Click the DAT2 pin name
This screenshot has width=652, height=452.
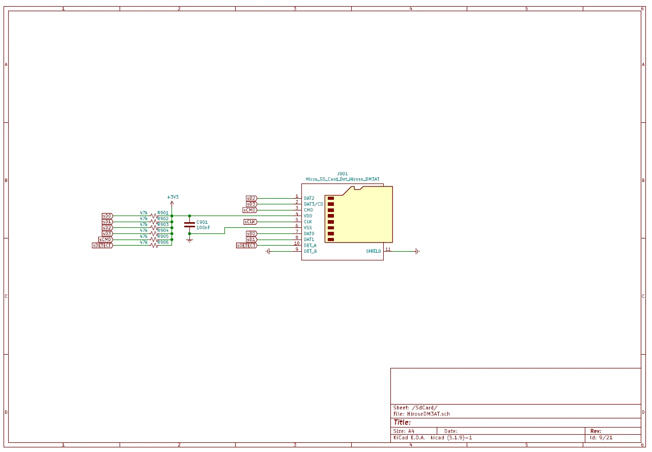[309, 198]
